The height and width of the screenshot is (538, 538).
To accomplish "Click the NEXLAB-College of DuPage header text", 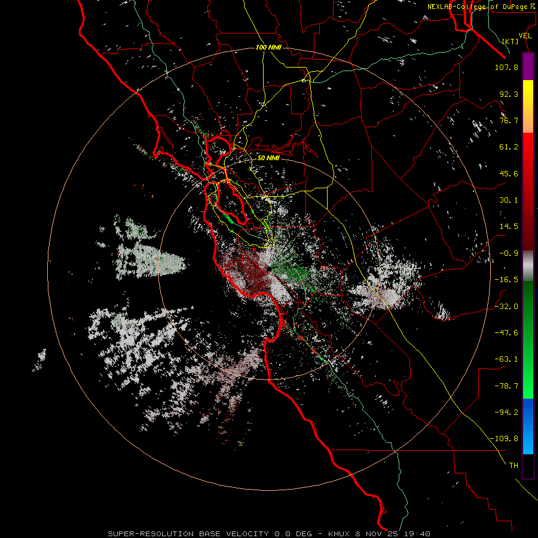I will (x=482, y=7).
